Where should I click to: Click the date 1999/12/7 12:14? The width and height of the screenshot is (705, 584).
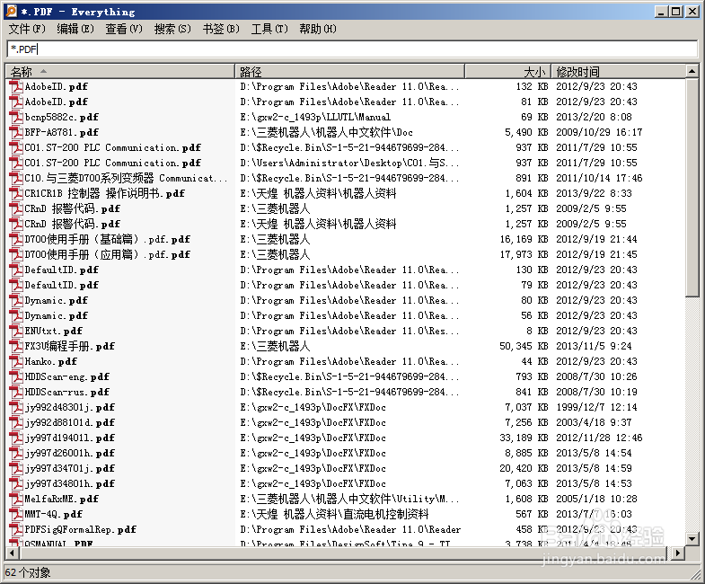point(596,408)
